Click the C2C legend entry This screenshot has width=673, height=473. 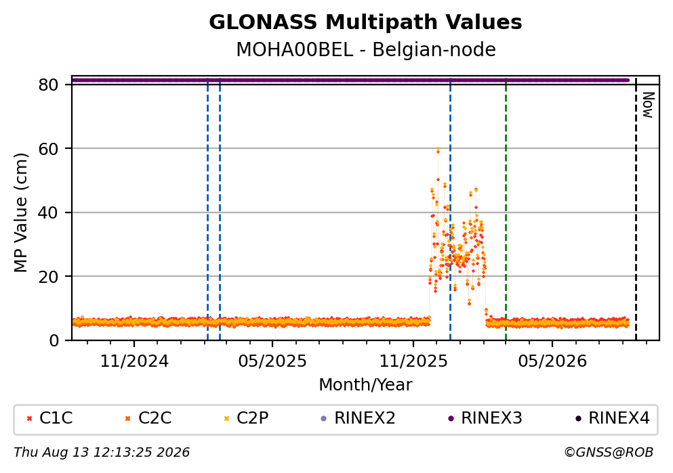point(148,418)
